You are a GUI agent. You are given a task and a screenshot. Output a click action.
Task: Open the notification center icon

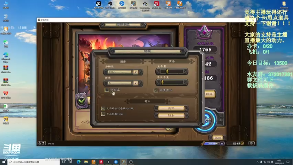coord(288,162)
